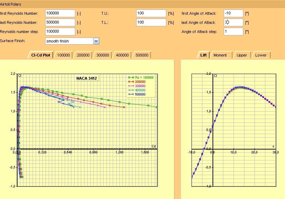Open the 500000 Reynolds tab
The height and width of the screenshot is (199, 285).
pos(142,55)
